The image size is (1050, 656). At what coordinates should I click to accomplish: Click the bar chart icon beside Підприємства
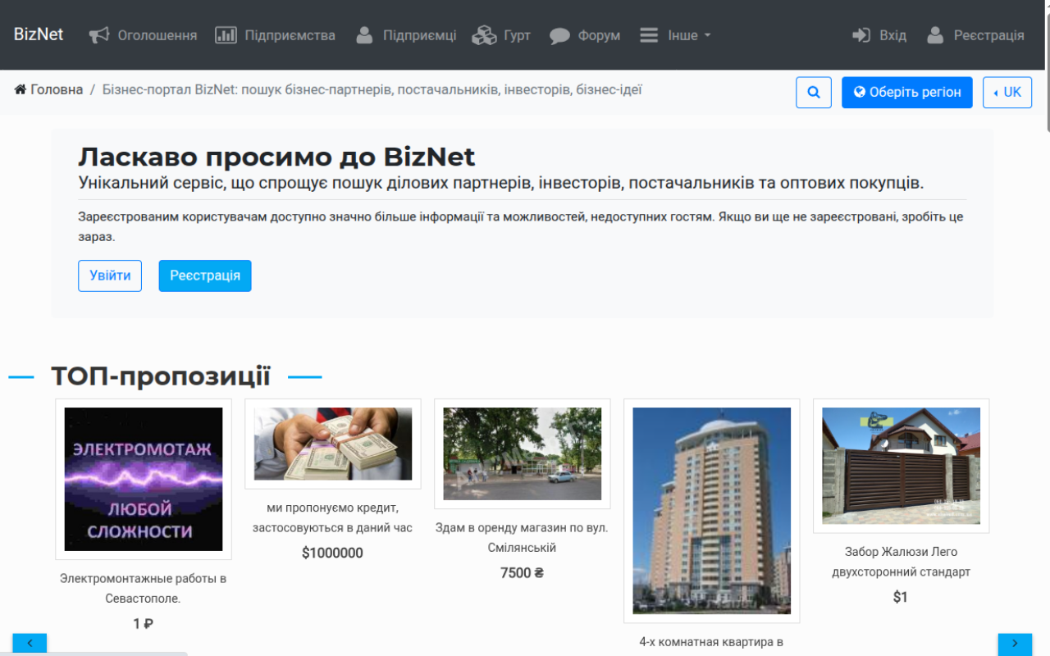click(226, 35)
